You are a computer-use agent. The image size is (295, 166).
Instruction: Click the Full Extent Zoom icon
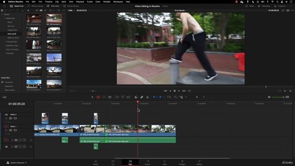click(169, 97)
